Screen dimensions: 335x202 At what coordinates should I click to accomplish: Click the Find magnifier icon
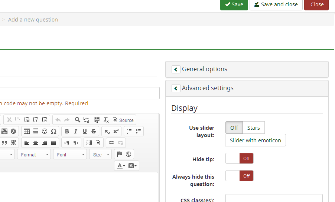(78, 120)
